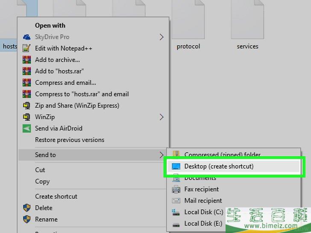The height and width of the screenshot is (233, 311).
Task: Click the shield icon next to Rename
Action: click(26, 219)
